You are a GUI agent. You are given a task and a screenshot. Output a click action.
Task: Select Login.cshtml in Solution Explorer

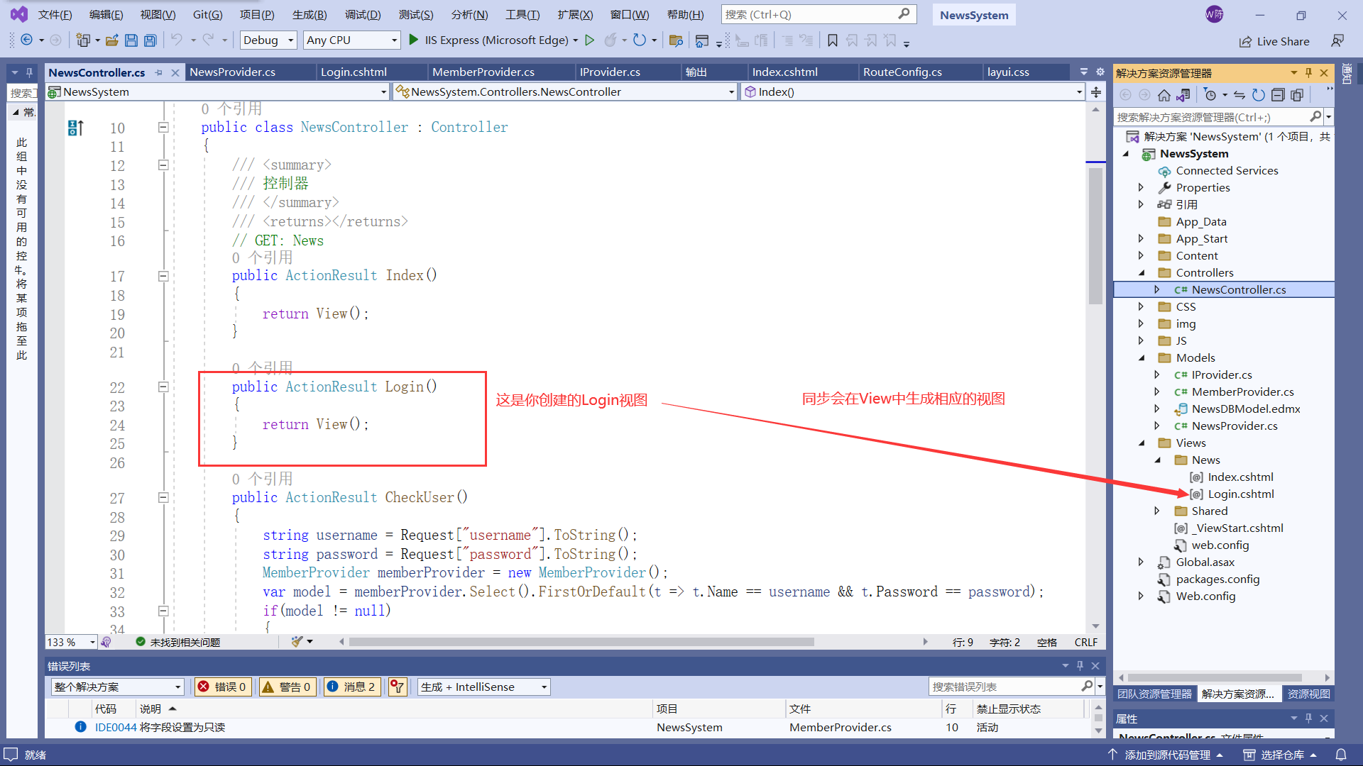(1240, 494)
